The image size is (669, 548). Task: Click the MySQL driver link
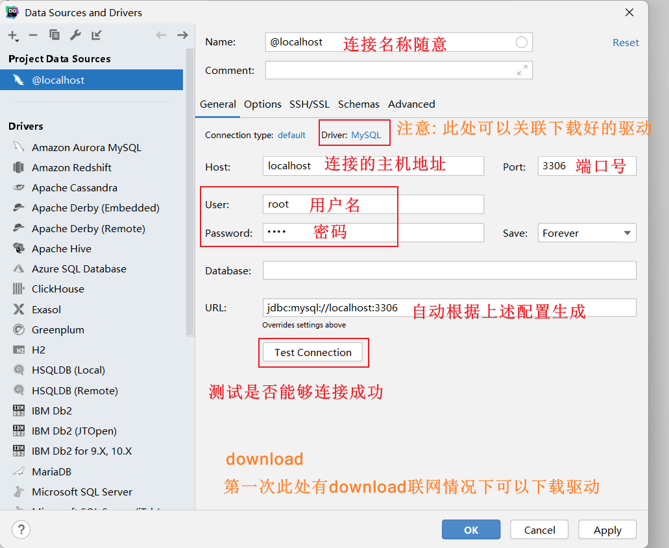(365, 135)
